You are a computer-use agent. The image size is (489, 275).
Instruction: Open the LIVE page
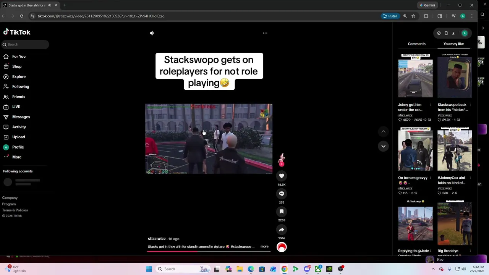(x=16, y=107)
